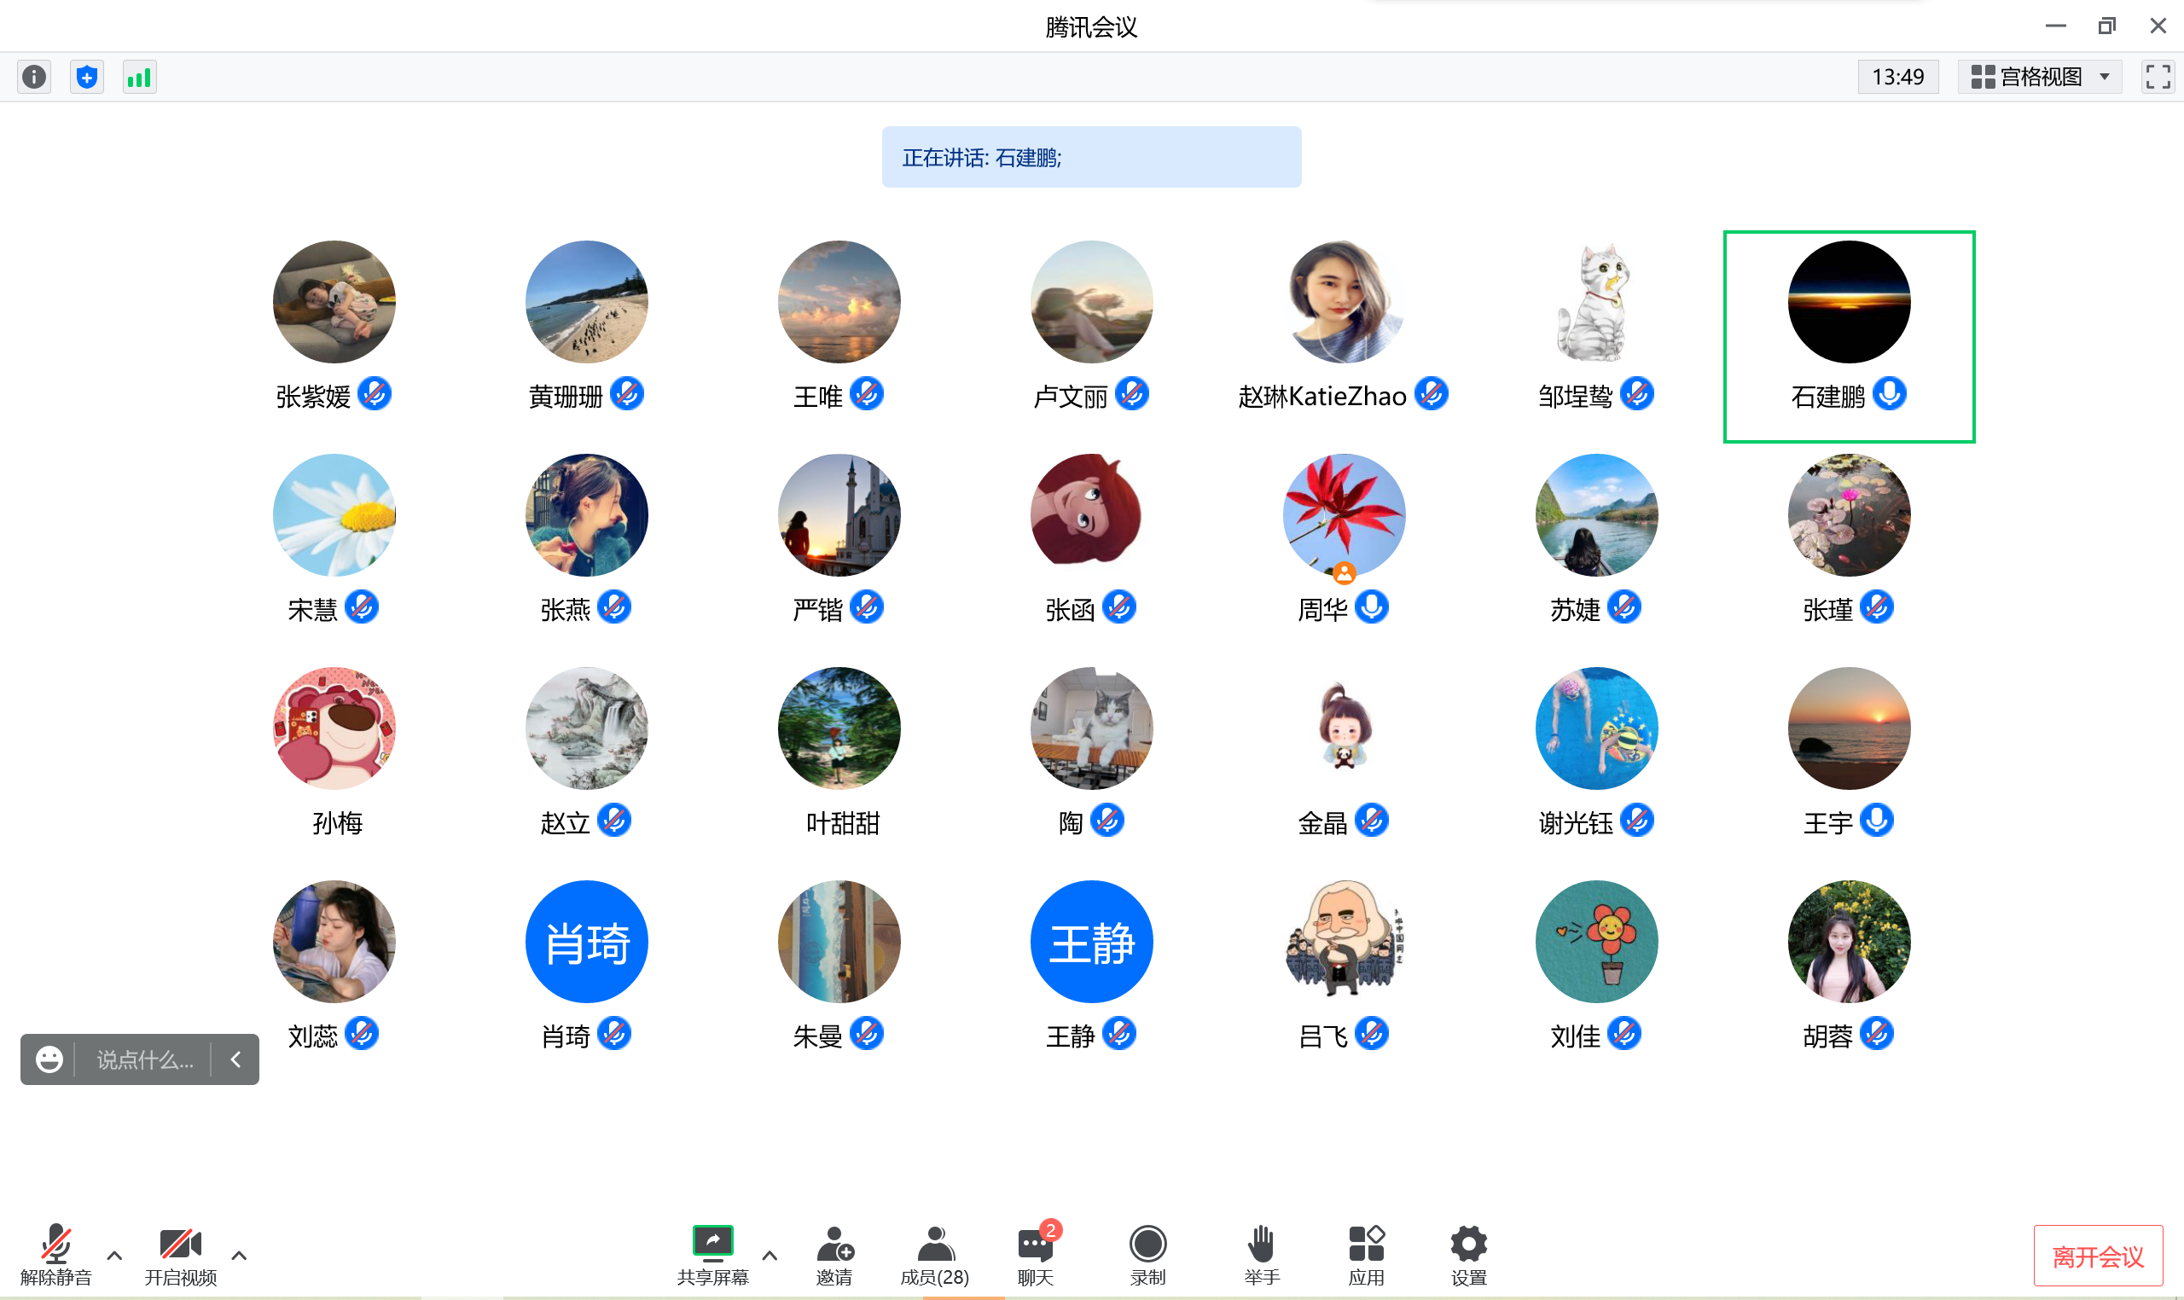Click the name label 胡蓉
Screen dimensions: 2184x1300
coord(1827,1036)
